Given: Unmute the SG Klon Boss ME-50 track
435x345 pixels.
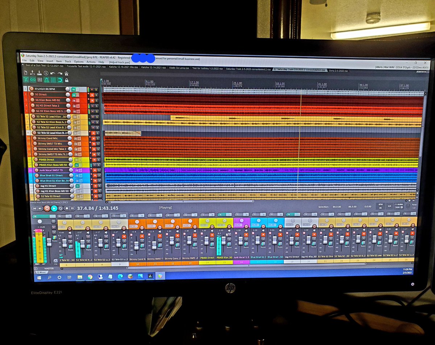Looking at the screenshot, I should coord(92,100).
